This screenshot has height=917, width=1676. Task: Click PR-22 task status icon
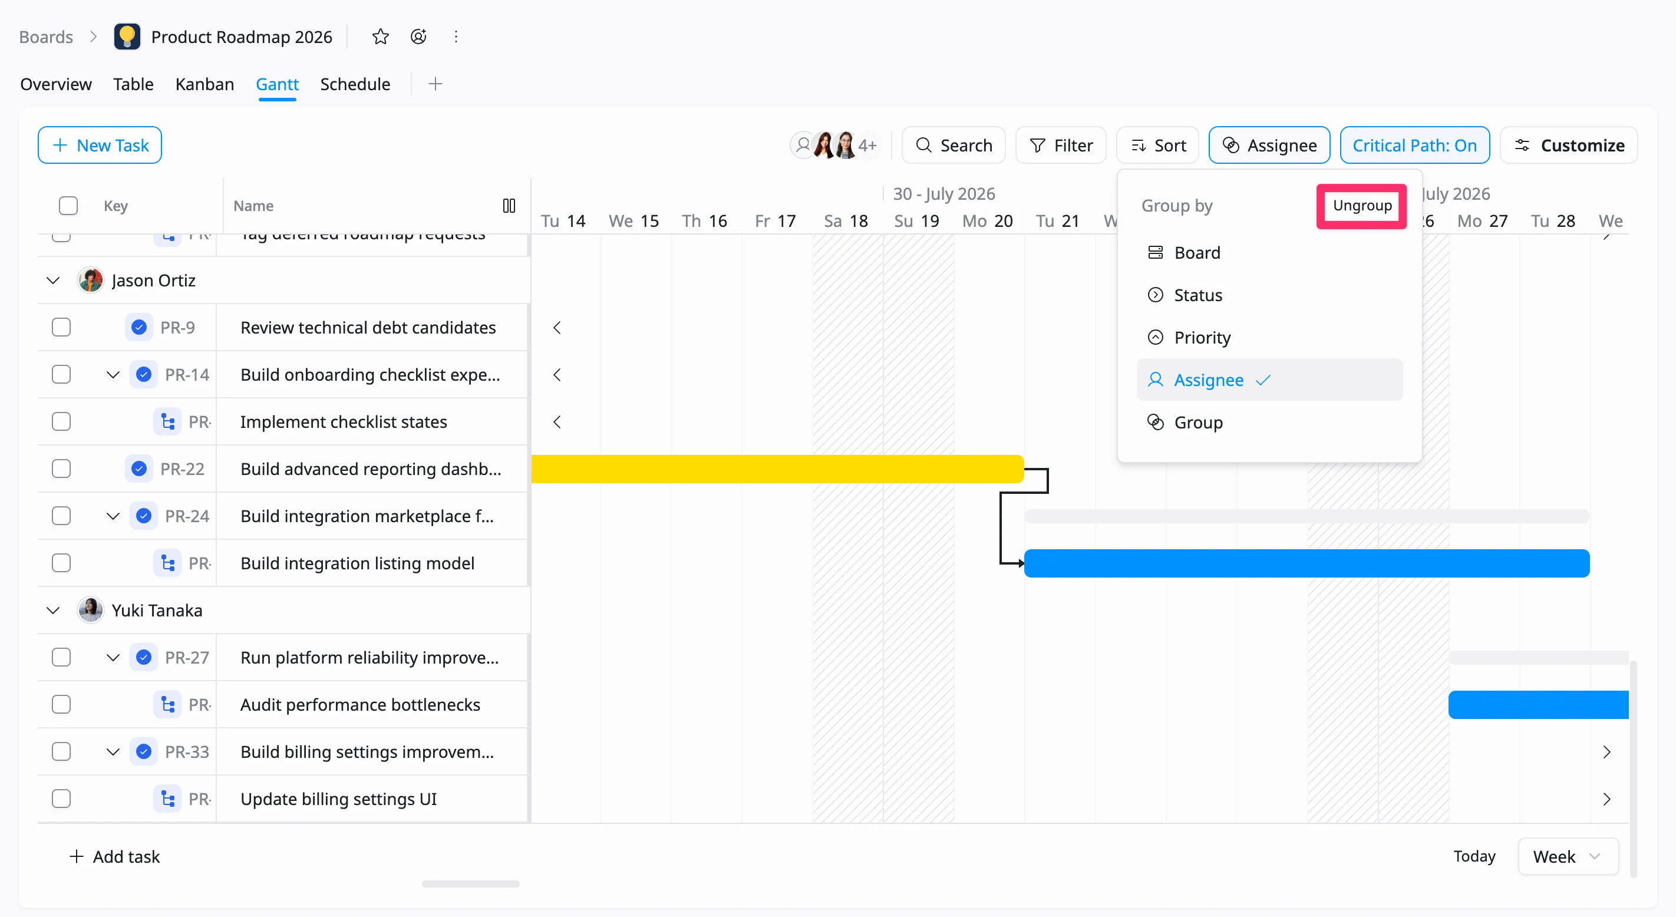[x=138, y=469]
